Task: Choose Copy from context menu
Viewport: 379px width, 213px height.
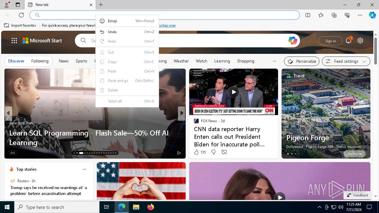Action: pyautogui.click(x=127, y=62)
